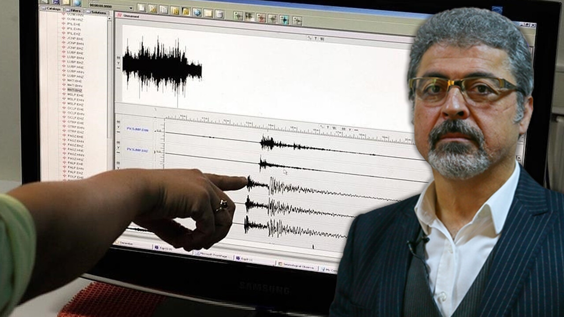Click the reddish crosshair tool icon

point(261,18)
